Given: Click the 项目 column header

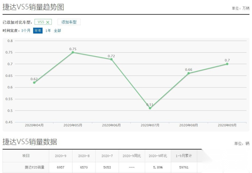Looking at the screenshot, I should click(x=26, y=156).
